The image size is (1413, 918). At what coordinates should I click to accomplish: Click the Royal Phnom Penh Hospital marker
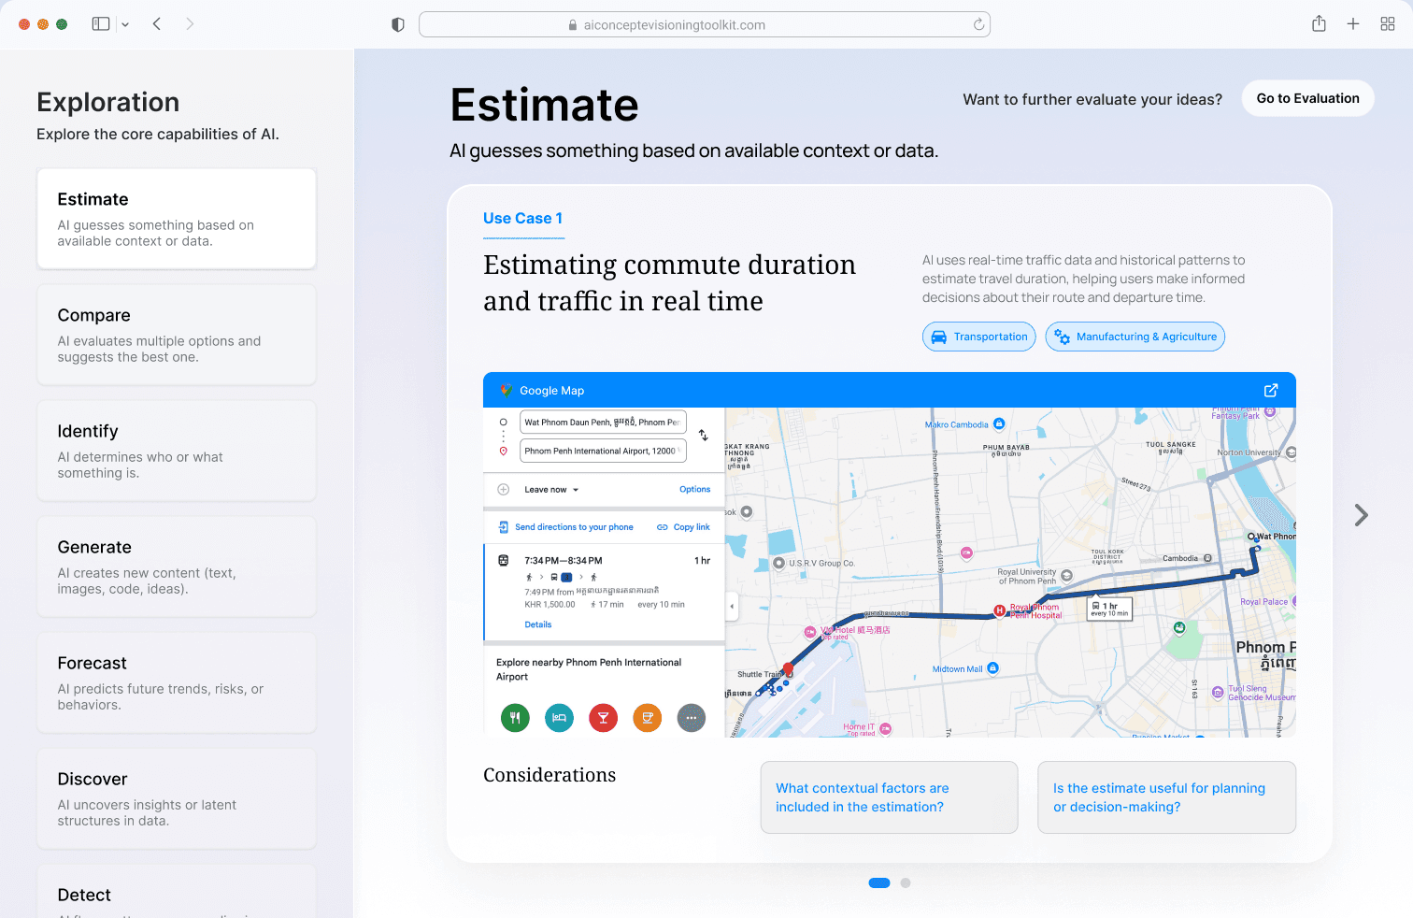point(1000,610)
